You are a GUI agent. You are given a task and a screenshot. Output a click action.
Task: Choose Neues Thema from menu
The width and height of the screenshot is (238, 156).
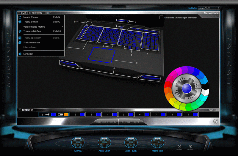coord(41,17)
